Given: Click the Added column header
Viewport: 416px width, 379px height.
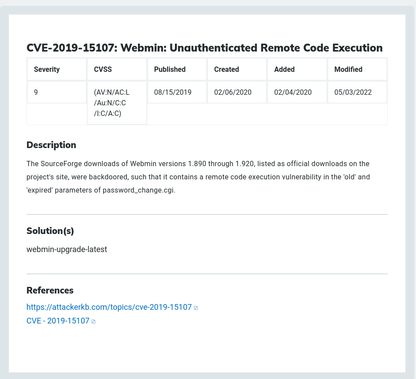Looking at the screenshot, I should (x=284, y=69).
